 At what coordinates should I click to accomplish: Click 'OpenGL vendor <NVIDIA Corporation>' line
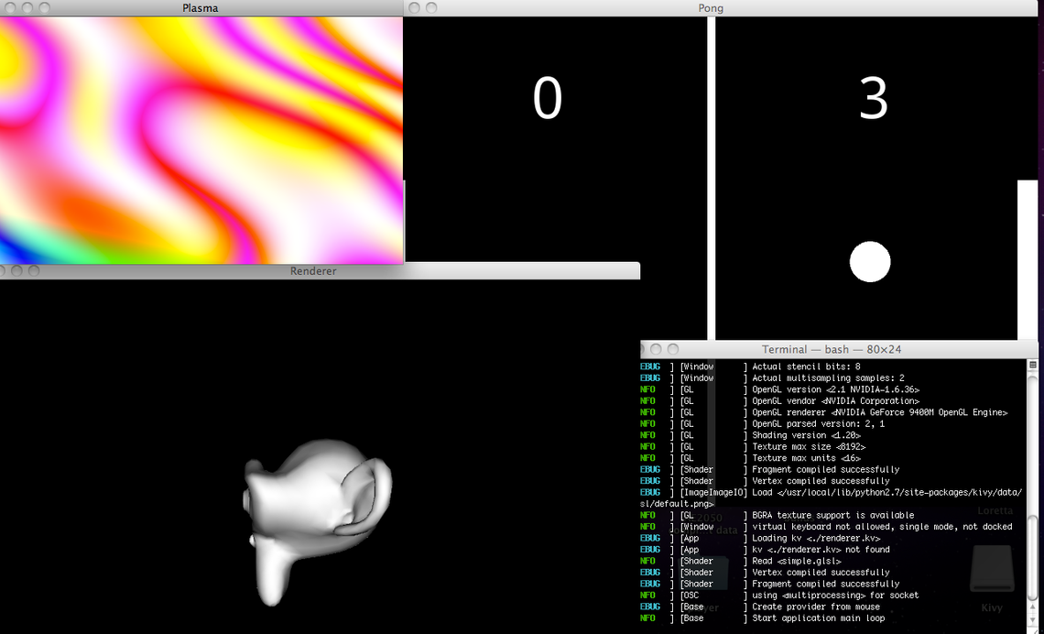[835, 401]
